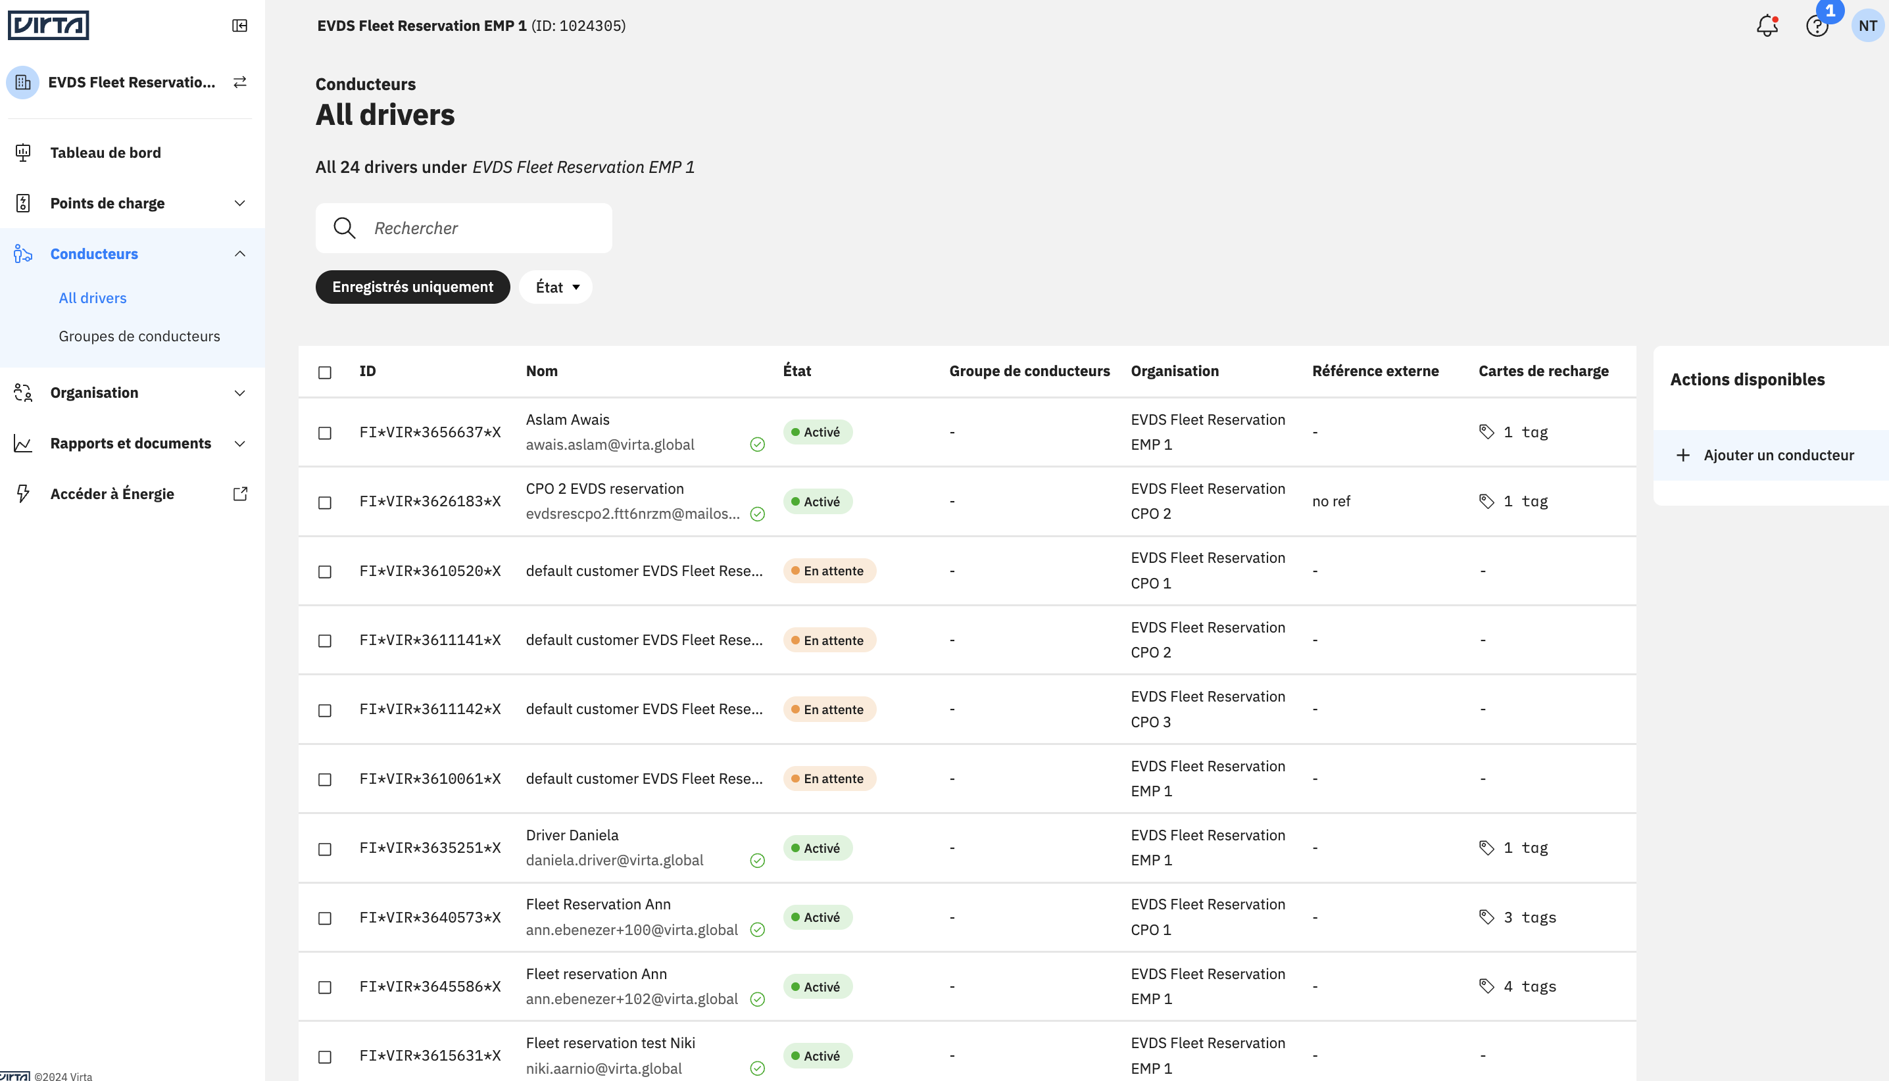Click the plus icon for Ajouter un conducteur
Screen dimensions: 1889x1081
pyautogui.click(x=1683, y=455)
